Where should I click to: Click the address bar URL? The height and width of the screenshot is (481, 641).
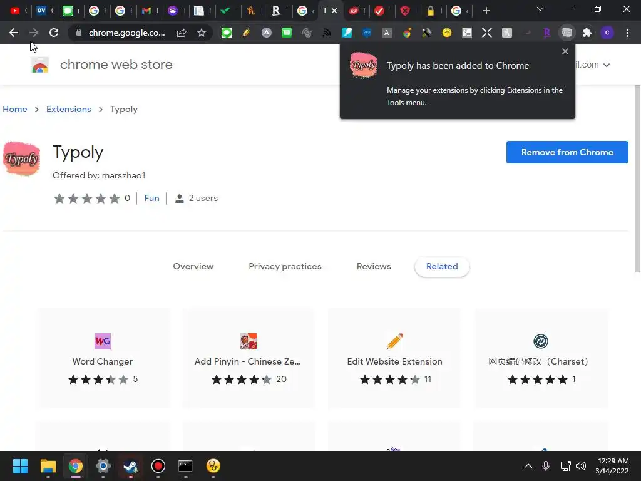(x=126, y=33)
